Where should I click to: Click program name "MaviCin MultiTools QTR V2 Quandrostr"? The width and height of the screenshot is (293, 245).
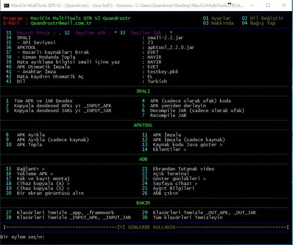(x=80, y=18)
